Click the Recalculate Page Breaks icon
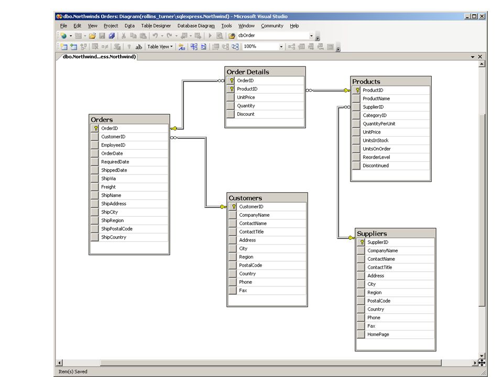 pyautogui.click(x=203, y=47)
